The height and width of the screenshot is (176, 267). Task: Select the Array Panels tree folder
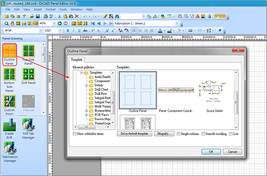pyautogui.click(x=100, y=77)
